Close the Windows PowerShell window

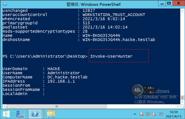tap(178, 3)
